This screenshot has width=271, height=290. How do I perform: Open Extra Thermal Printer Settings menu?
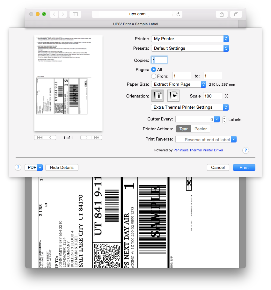coord(190,107)
